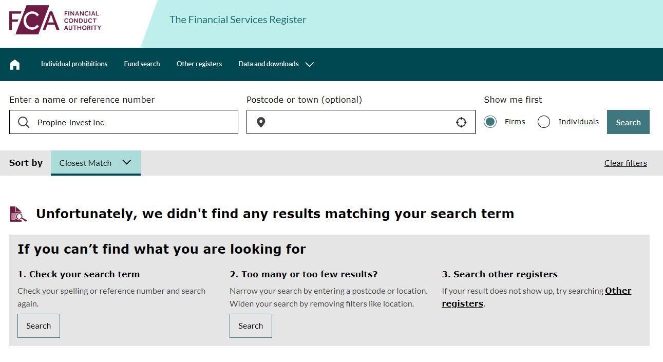Click the magnifier icon in name field

[x=24, y=122]
